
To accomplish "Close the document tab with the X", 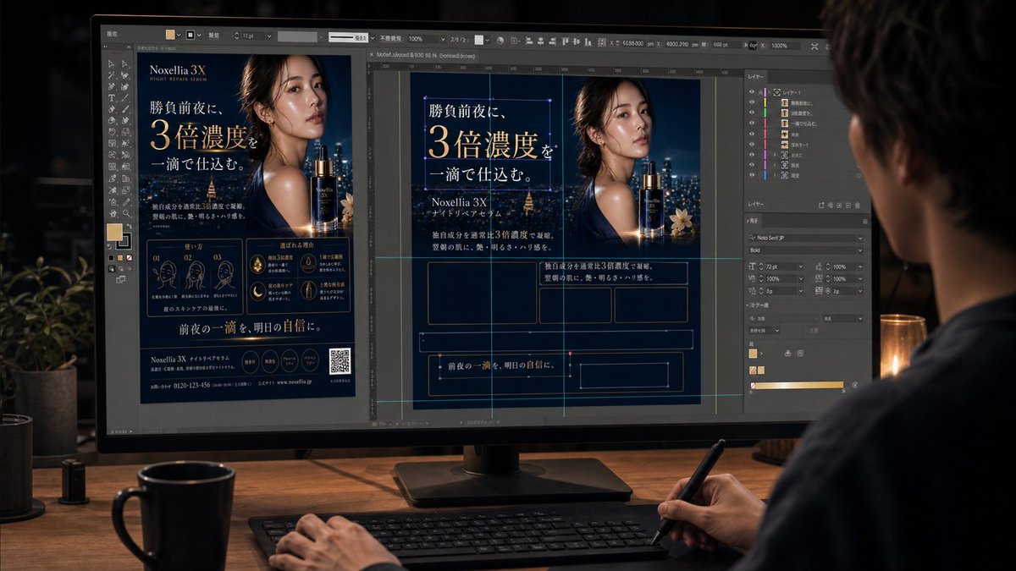I will (371, 54).
